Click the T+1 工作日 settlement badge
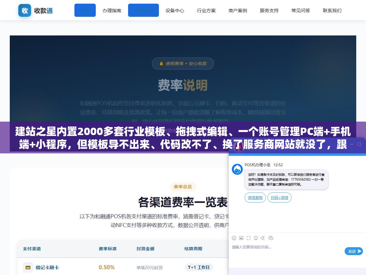366x275 pixels. tap(199, 267)
